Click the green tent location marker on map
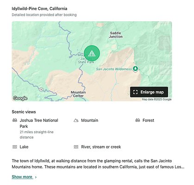The image size is (194, 185). tap(92, 53)
